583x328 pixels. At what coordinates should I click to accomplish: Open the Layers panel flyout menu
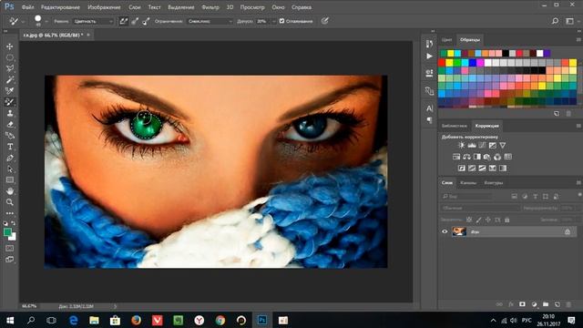point(578,182)
